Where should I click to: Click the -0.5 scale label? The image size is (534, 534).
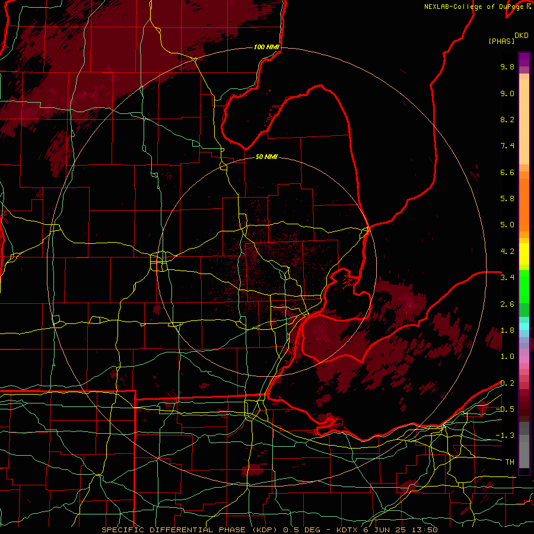(505, 409)
